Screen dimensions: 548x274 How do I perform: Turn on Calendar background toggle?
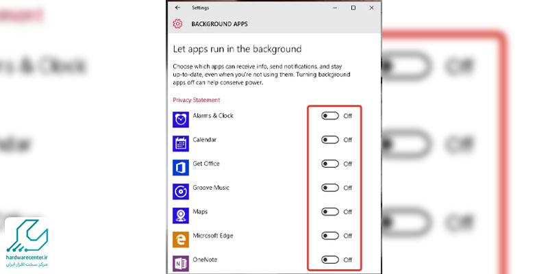point(330,140)
